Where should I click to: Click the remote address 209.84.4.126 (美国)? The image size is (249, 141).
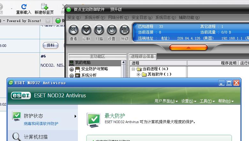[x=195, y=38]
